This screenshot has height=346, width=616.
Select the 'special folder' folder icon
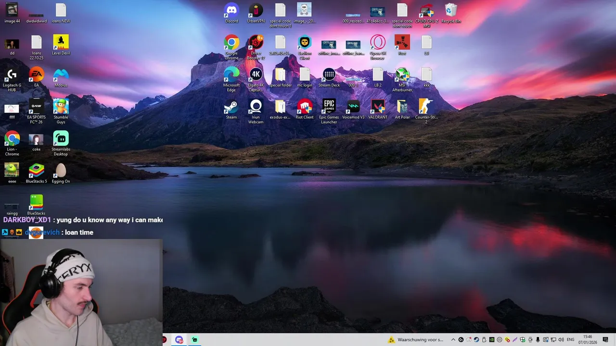(280, 77)
